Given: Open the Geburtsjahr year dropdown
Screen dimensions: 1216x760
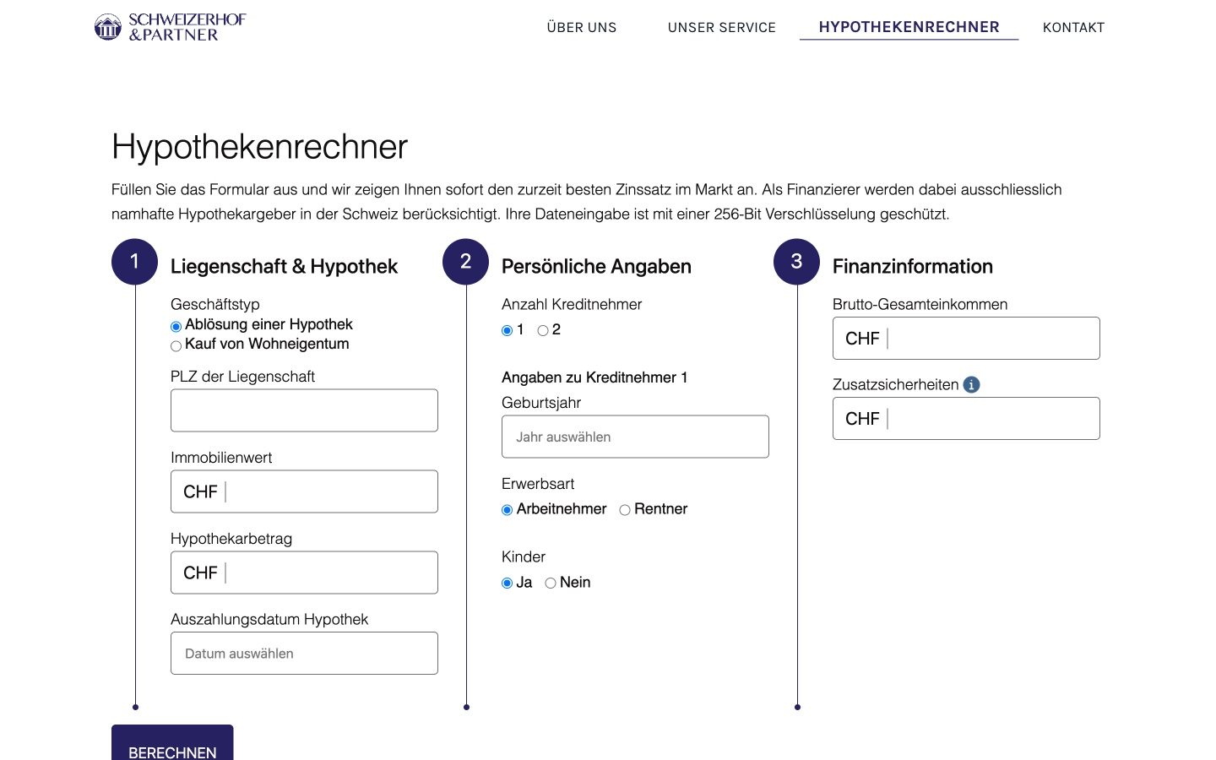Looking at the screenshot, I should tap(635, 437).
